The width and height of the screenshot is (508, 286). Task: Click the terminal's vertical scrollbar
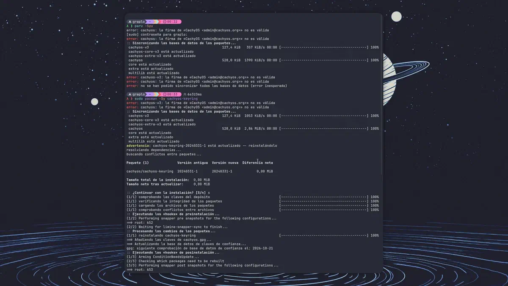pyautogui.click(x=381, y=95)
